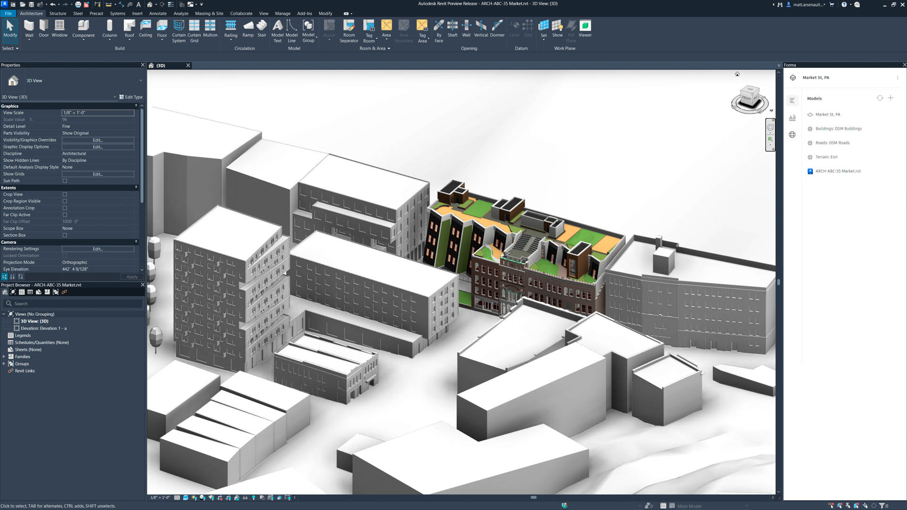Open the Manage ribbon tab
Image resolution: width=907 pixels, height=510 pixels.
coord(282,13)
